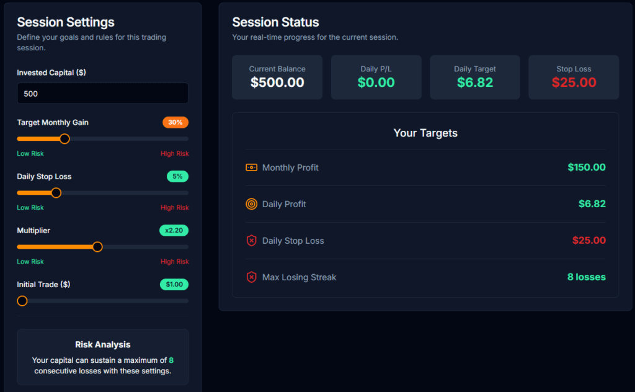Viewport: 635px width, 392px height.
Task: Select the Daily P/L status card
Action: pyautogui.click(x=376, y=77)
